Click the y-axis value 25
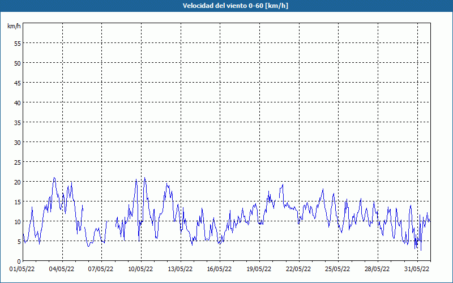The height and width of the screenshot is (283, 453). tap(18, 162)
